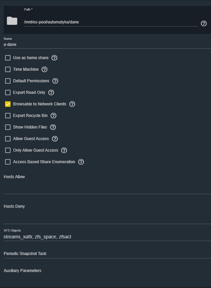The height and width of the screenshot is (288, 211).
Task: Open the VFS Objects selection list
Action: tap(107, 237)
